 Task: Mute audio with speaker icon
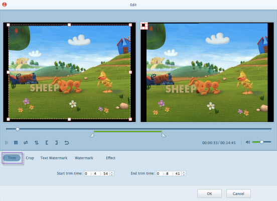(x=248, y=142)
